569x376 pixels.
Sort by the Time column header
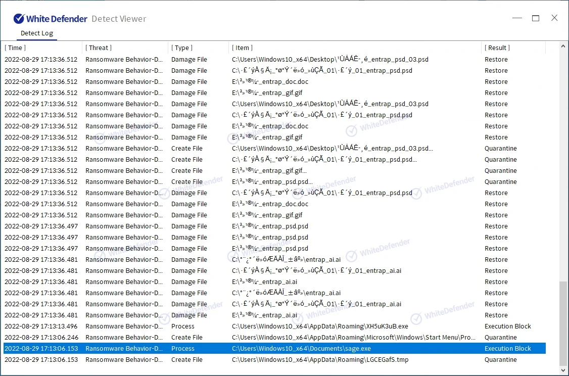click(16, 48)
